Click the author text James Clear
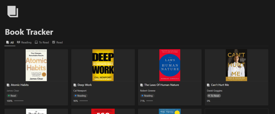The image size is (275, 114). pyautogui.click(x=13, y=91)
